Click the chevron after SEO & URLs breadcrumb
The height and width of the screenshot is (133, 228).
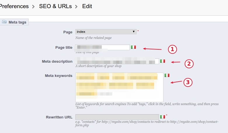(76, 6)
